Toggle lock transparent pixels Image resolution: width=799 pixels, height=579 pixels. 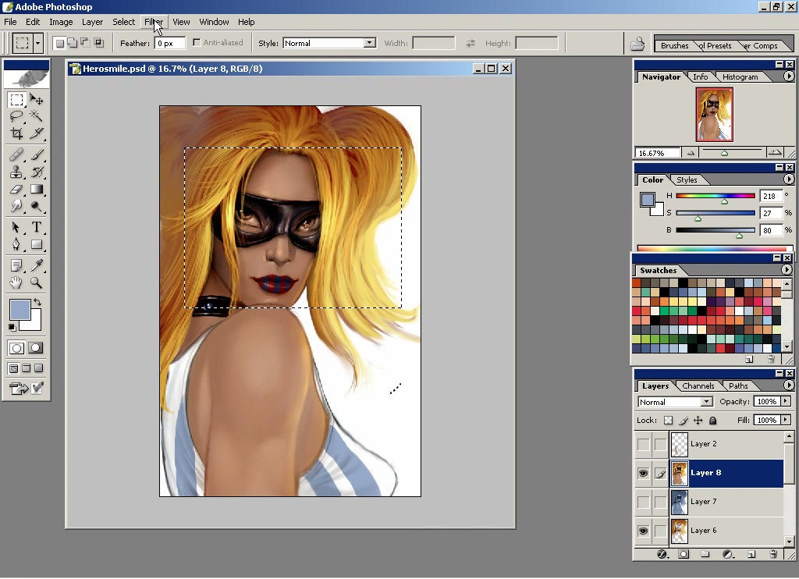click(668, 421)
